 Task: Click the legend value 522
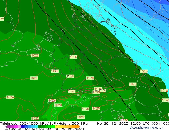pyautogui.click(x=34, y=129)
